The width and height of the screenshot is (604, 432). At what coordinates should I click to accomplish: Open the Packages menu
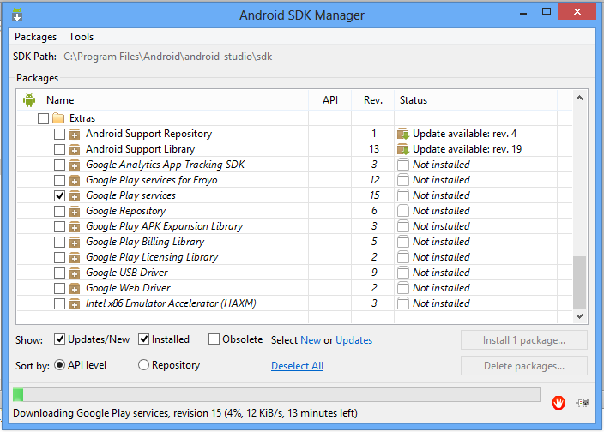click(x=35, y=37)
